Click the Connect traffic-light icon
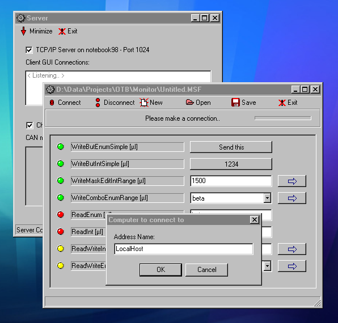The image size is (338, 323). pos(52,103)
